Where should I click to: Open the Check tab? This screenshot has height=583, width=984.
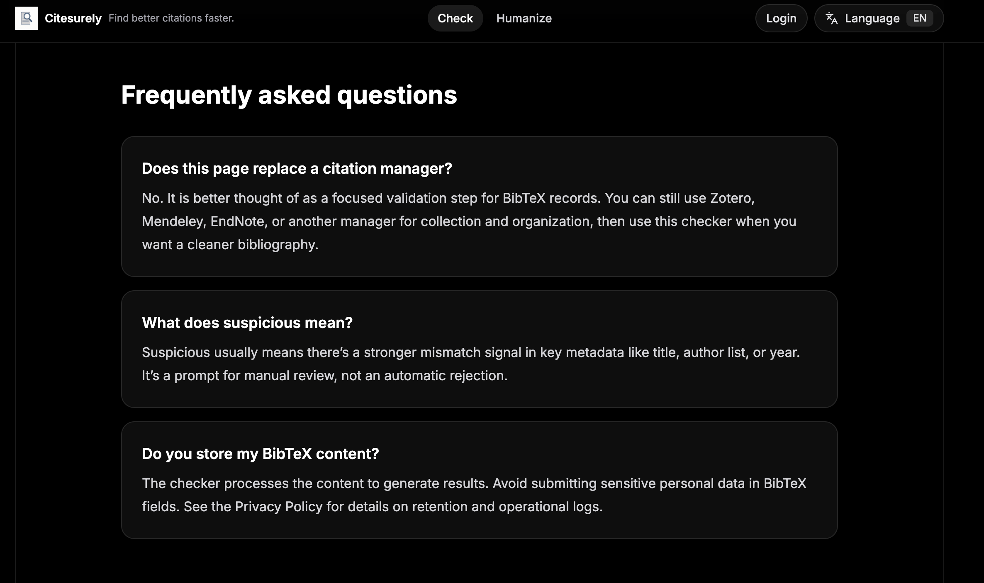(455, 18)
